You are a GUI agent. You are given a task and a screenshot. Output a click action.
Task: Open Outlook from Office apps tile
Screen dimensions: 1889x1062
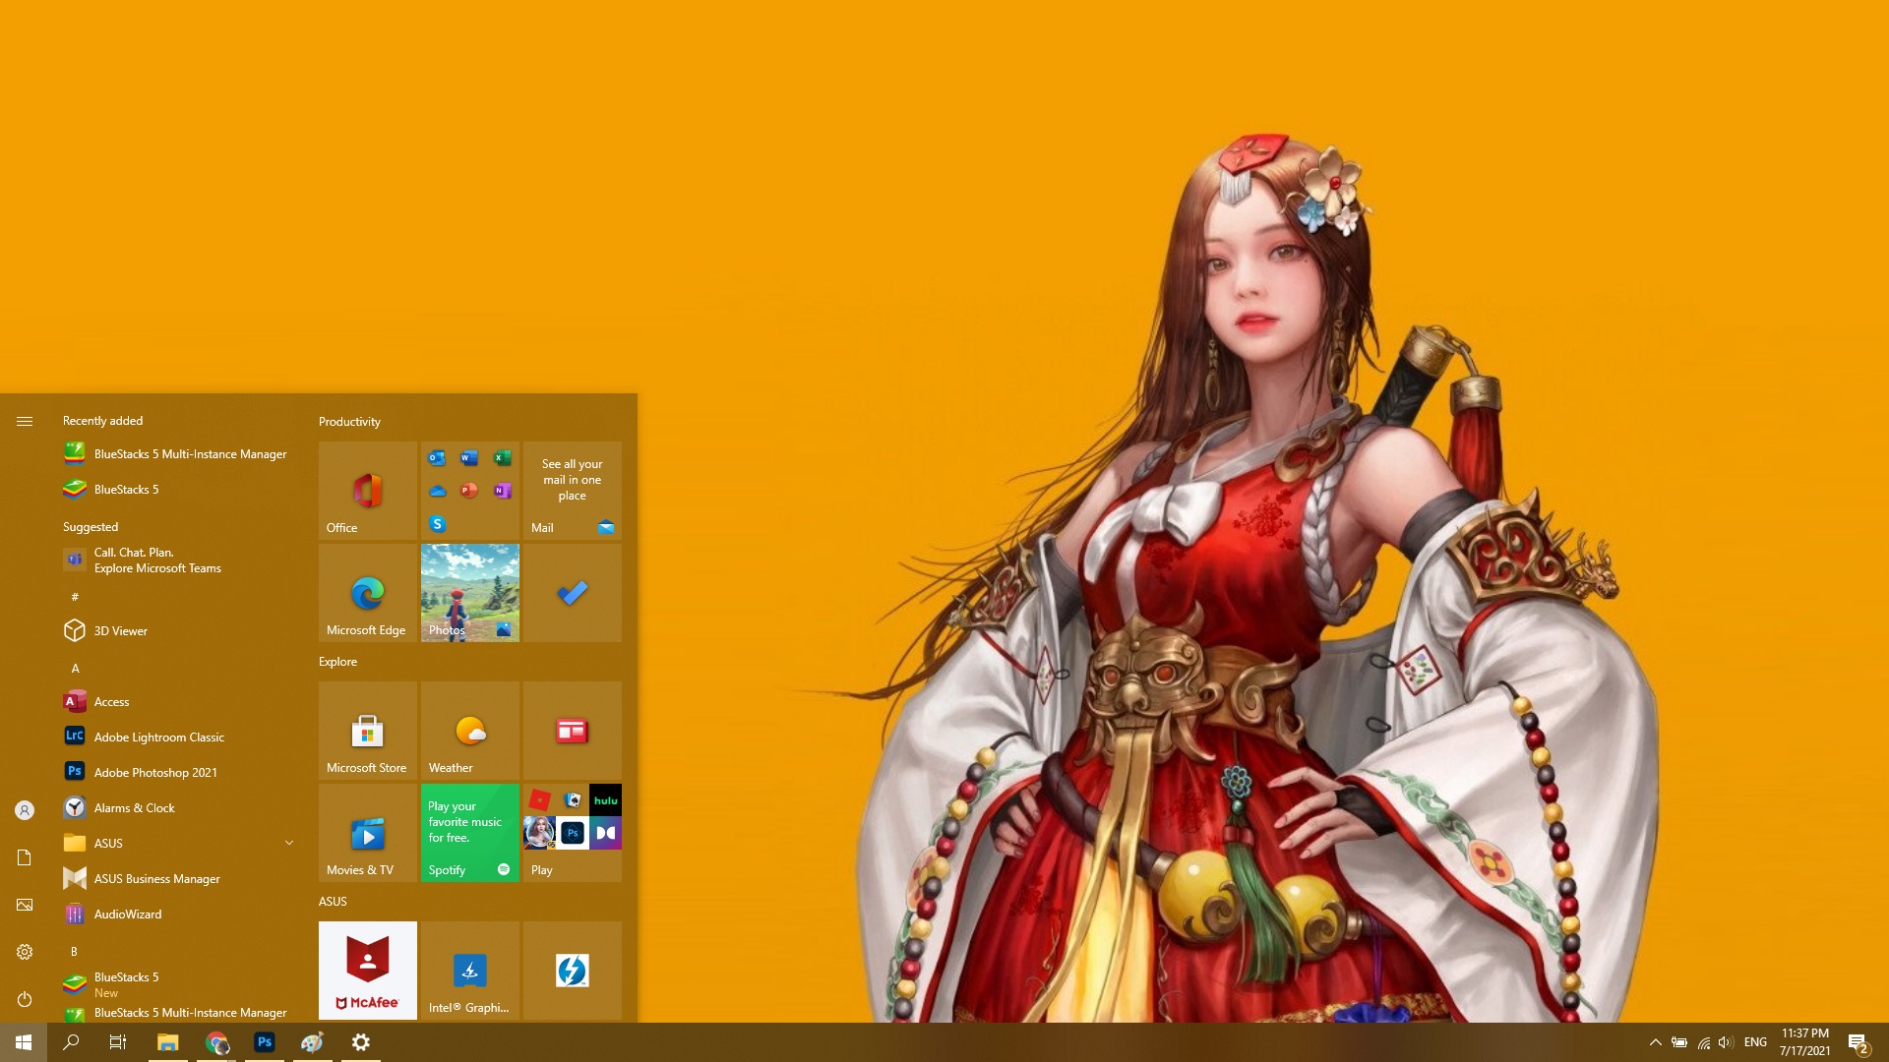(x=438, y=458)
